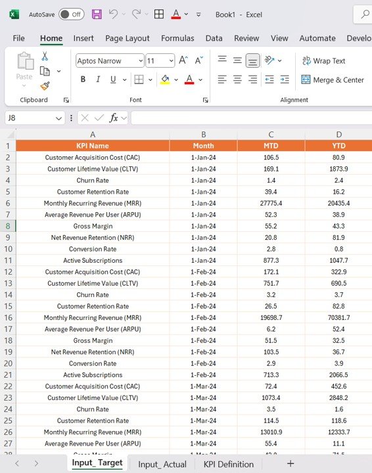Click the Name Box showing J8

coord(30,118)
